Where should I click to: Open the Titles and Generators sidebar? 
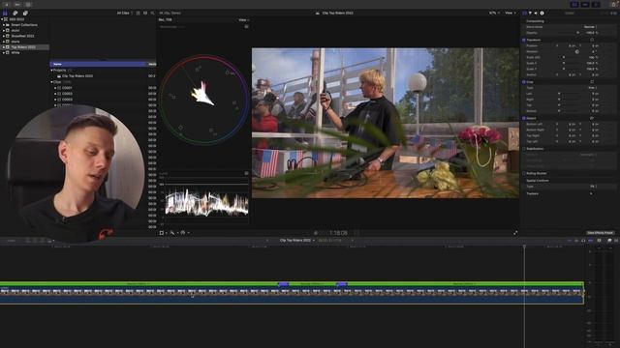click(25, 13)
